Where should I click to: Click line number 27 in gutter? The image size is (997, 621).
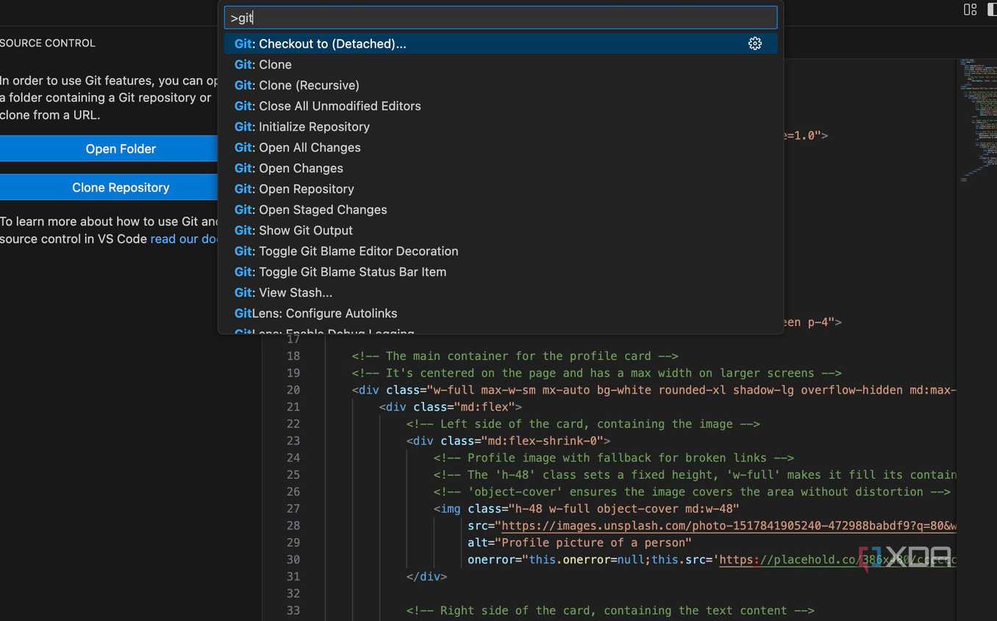pos(293,508)
